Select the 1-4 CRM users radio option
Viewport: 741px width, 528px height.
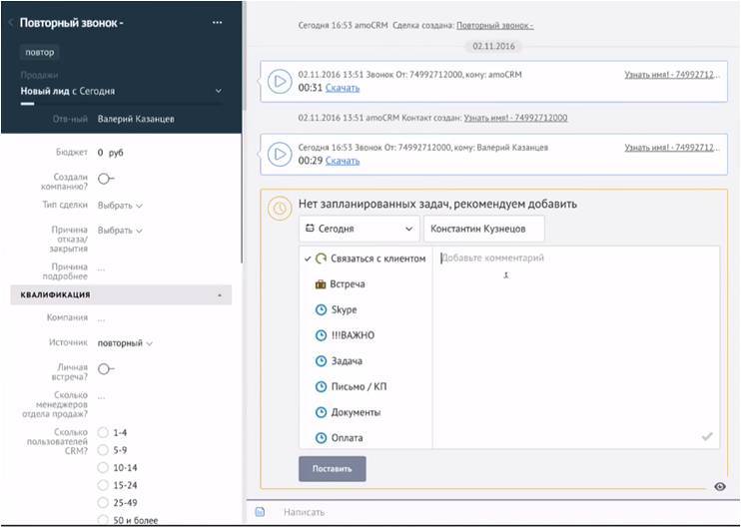click(x=103, y=432)
